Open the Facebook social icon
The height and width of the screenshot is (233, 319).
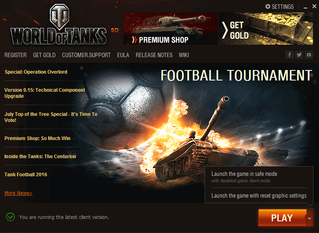click(289, 55)
